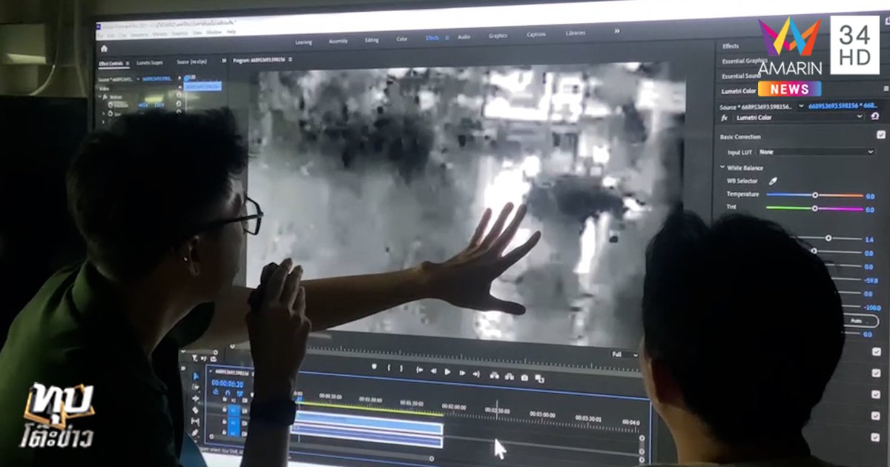
Task: Add a marker in Program monitor
Action: [375, 368]
